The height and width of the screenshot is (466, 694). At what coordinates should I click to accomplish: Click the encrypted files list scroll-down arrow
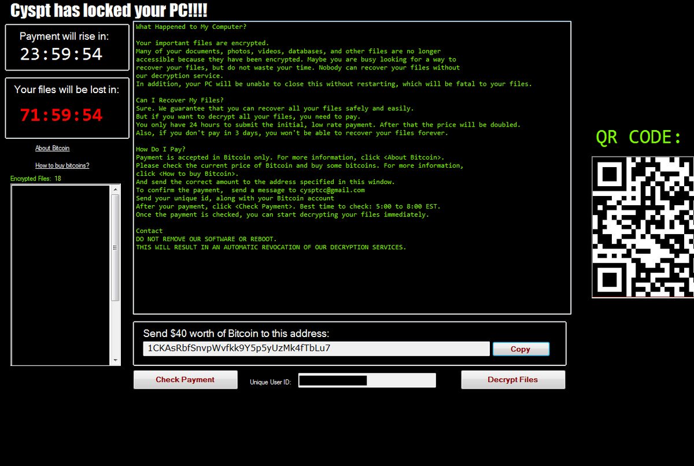pos(115,360)
